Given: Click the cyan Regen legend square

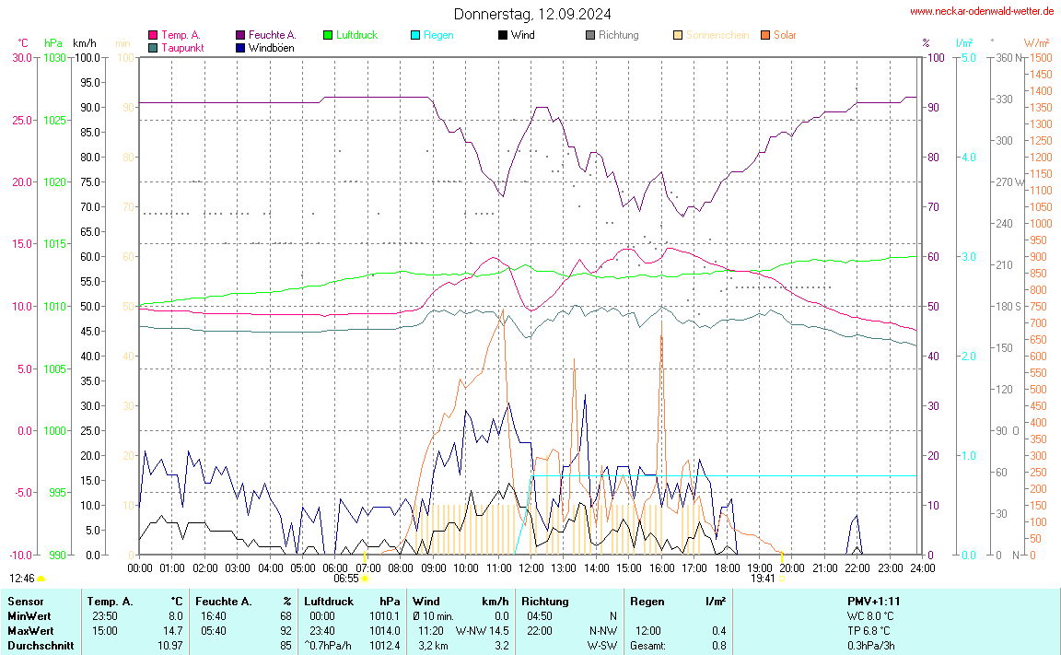Looking at the screenshot, I should click(x=415, y=35).
